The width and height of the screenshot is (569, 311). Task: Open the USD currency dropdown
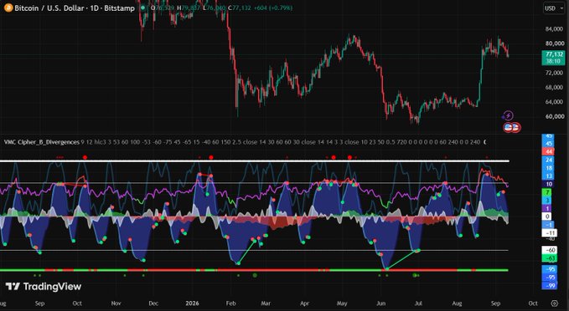pyautogui.click(x=554, y=8)
